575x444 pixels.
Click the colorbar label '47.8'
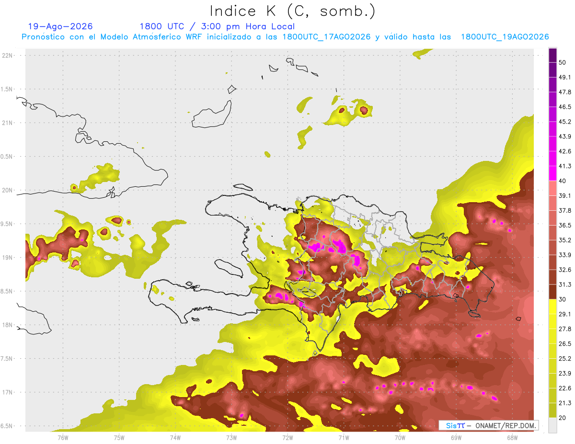click(x=565, y=92)
